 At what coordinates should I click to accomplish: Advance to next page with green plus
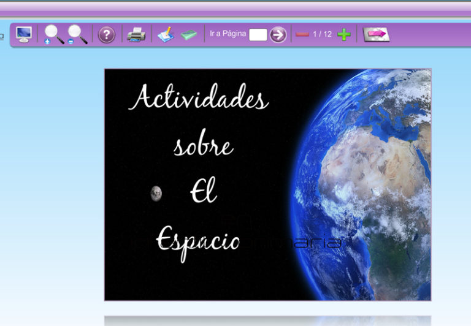344,34
